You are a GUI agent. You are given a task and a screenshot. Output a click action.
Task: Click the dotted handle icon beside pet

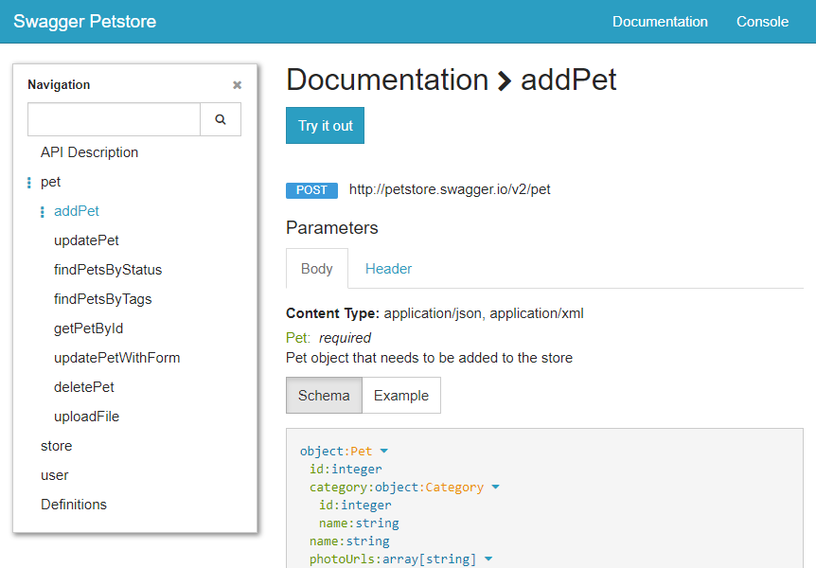[29, 182]
